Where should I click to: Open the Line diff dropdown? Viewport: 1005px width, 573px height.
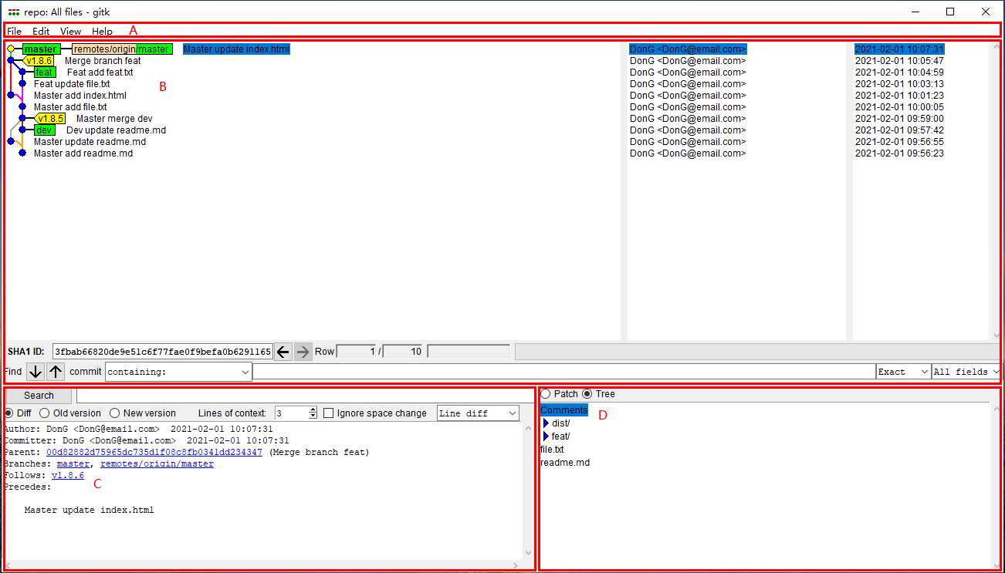point(479,413)
